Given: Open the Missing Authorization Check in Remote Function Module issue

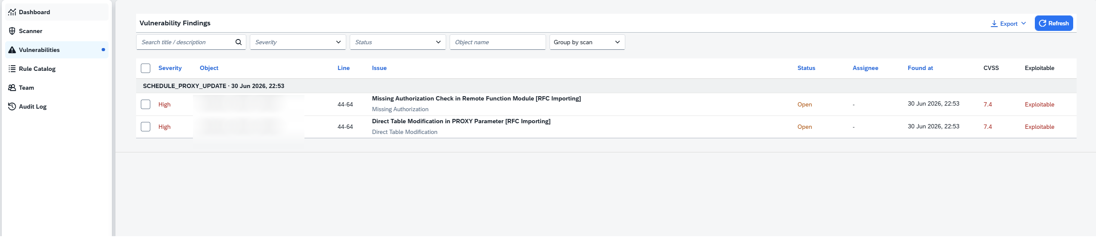Looking at the screenshot, I should coord(476,98).
